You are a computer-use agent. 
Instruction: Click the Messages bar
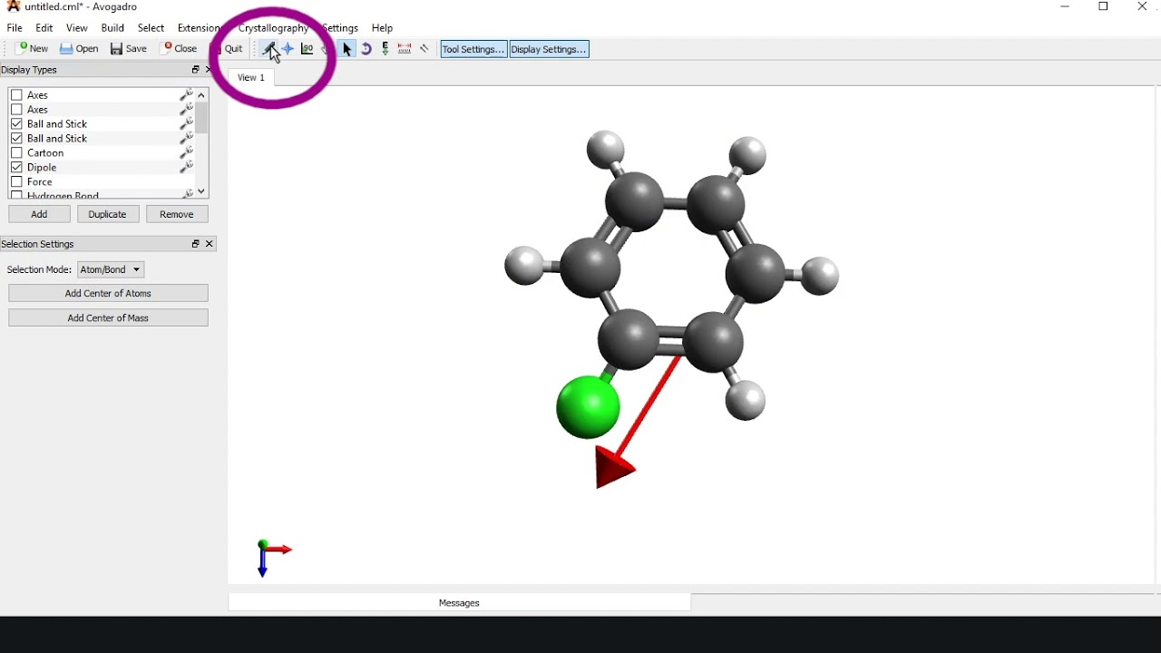point(459,603)
